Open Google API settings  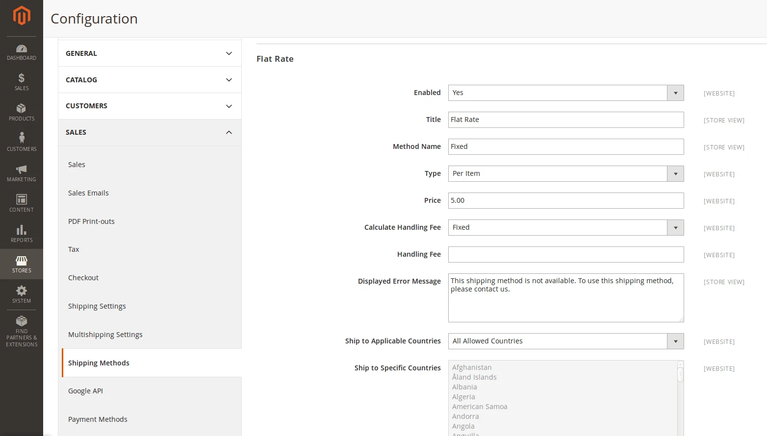(85, 391)
